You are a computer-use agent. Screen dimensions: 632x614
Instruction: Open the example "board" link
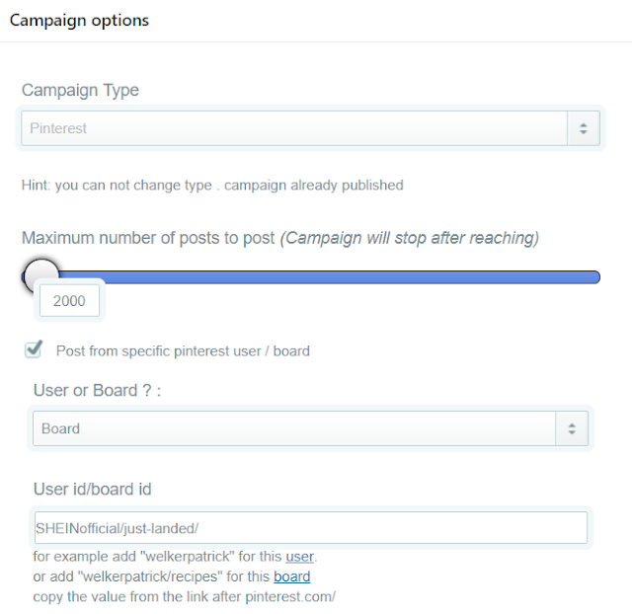tap(291, 576)
